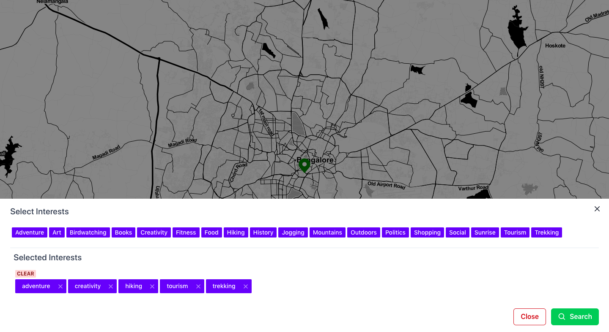The image size is (609, 332).
Task: Dismiss the Select Interests panel with X
Action: [597, 209]
